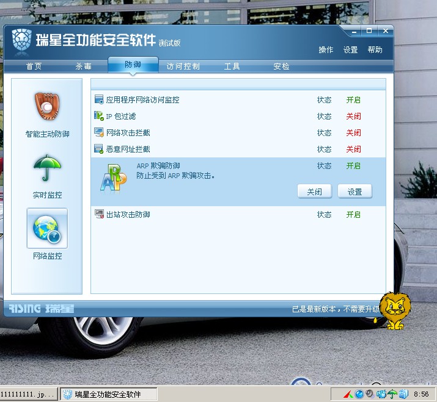Open the 访问控制 tab
Screen dimensions: 437x402
point(183,66)
